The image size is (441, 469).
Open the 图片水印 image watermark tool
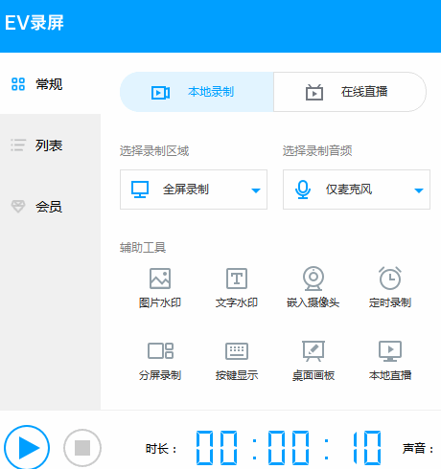[x=160, y=288]
